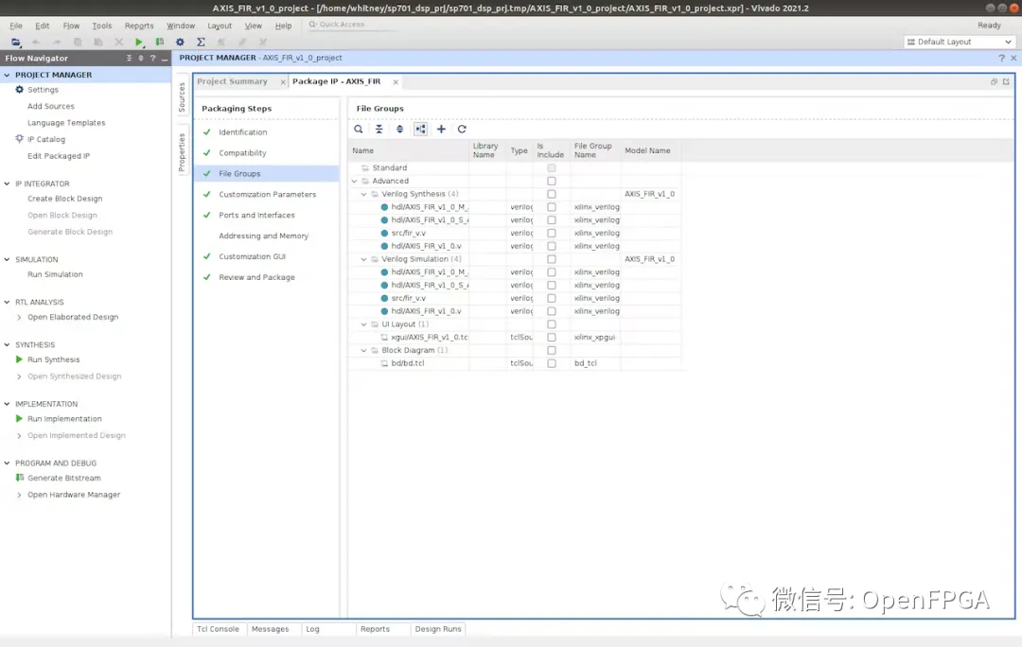Collapse the PROJECT MANAGER section
Screen dimensions: 1022x647
8,75
